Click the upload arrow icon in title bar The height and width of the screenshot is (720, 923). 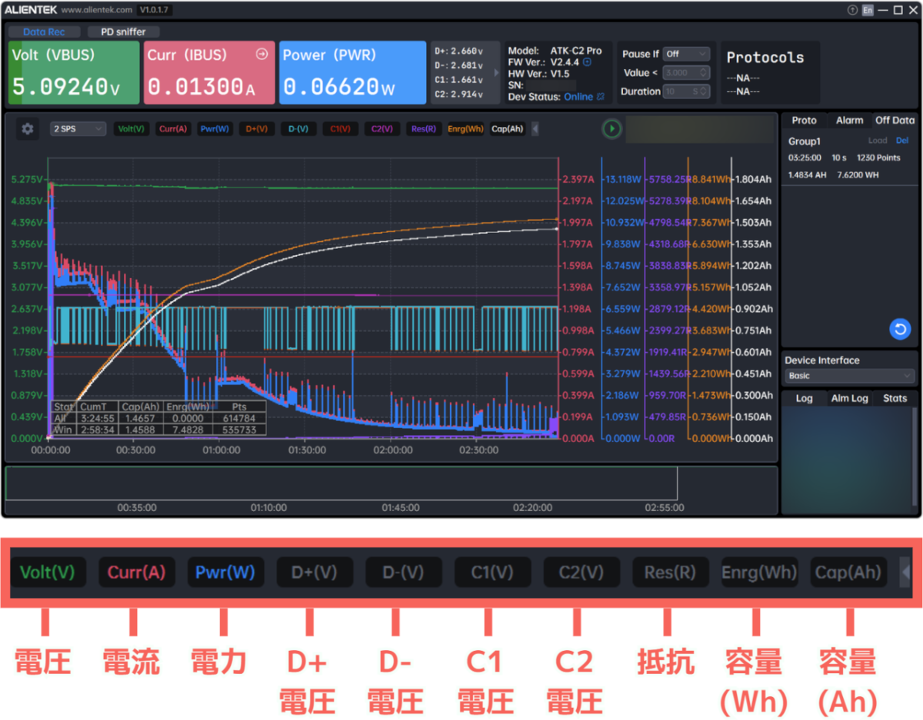pos(852,10)
